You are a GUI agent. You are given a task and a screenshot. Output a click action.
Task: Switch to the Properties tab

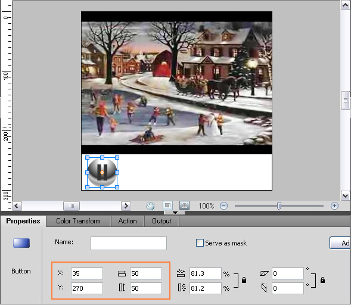23,221
